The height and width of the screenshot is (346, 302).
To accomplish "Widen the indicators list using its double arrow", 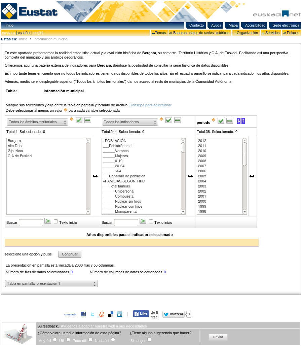I will pos(190,176).
